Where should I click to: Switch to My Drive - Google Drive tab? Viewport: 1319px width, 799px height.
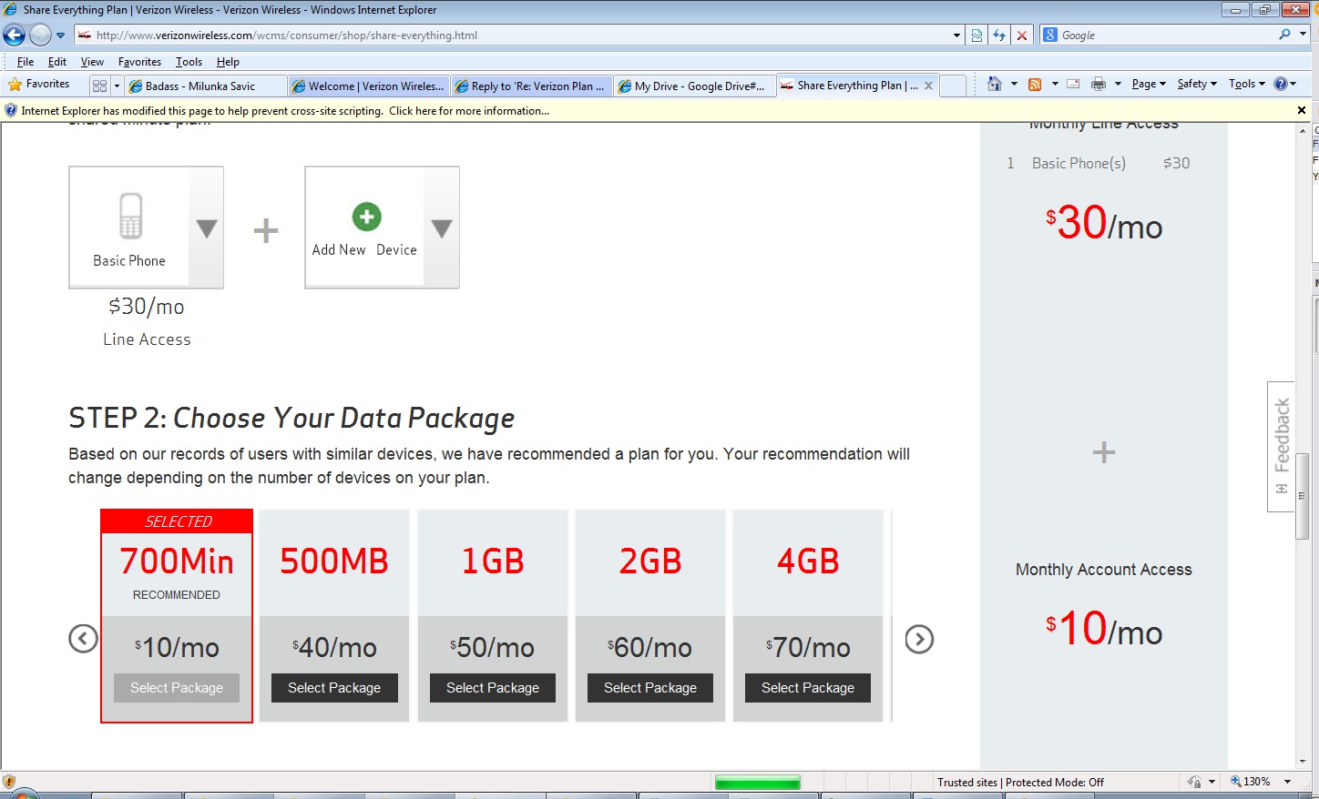tap(694, 86)
